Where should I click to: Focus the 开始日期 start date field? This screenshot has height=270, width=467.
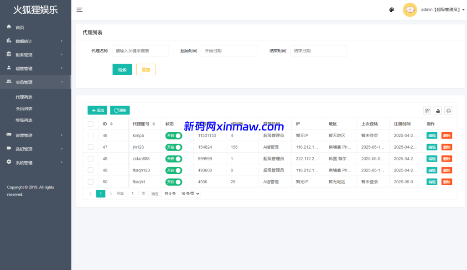pos(230,51)
